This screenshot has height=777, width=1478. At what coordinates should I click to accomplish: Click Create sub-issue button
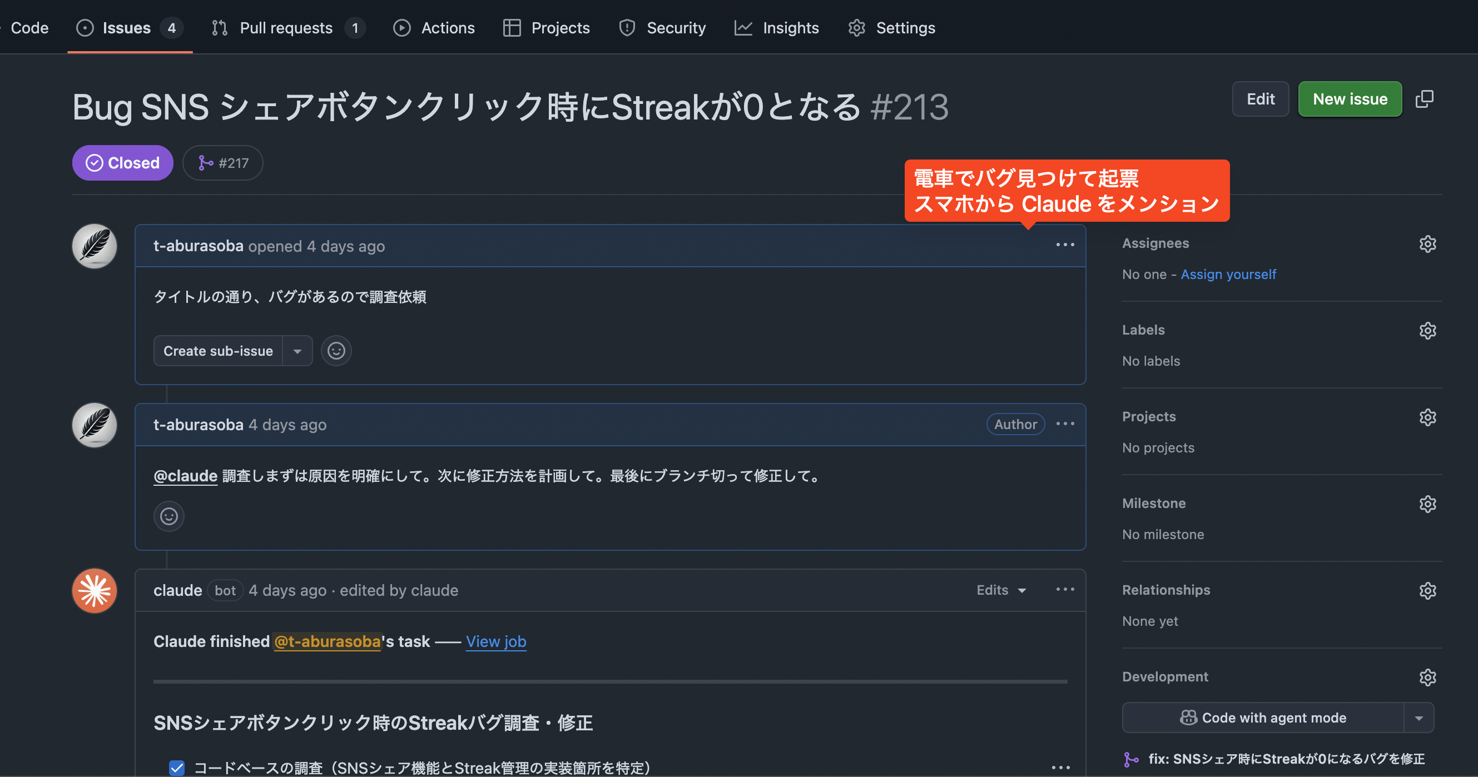[218, 351]
